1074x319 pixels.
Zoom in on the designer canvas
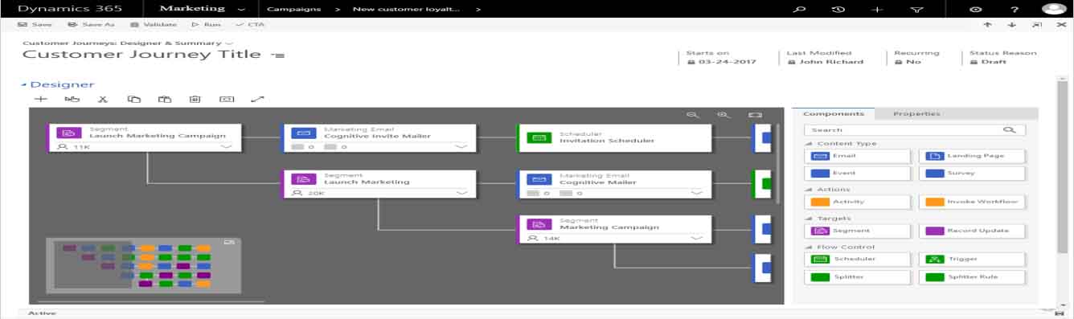click(724, 116)
